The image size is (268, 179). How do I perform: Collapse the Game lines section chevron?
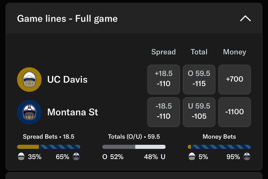pyautogui.click(x=245, y=19)
